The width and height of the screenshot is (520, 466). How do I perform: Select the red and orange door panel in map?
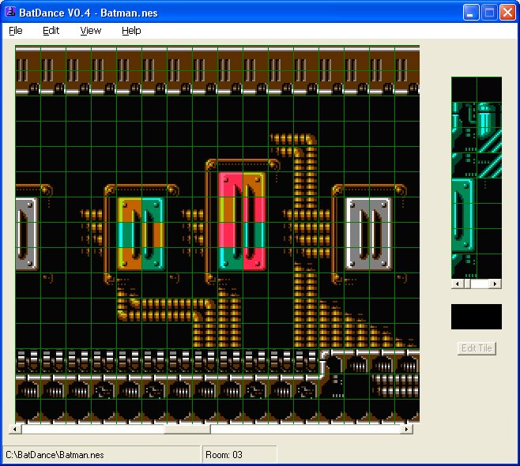pos(243,220)
